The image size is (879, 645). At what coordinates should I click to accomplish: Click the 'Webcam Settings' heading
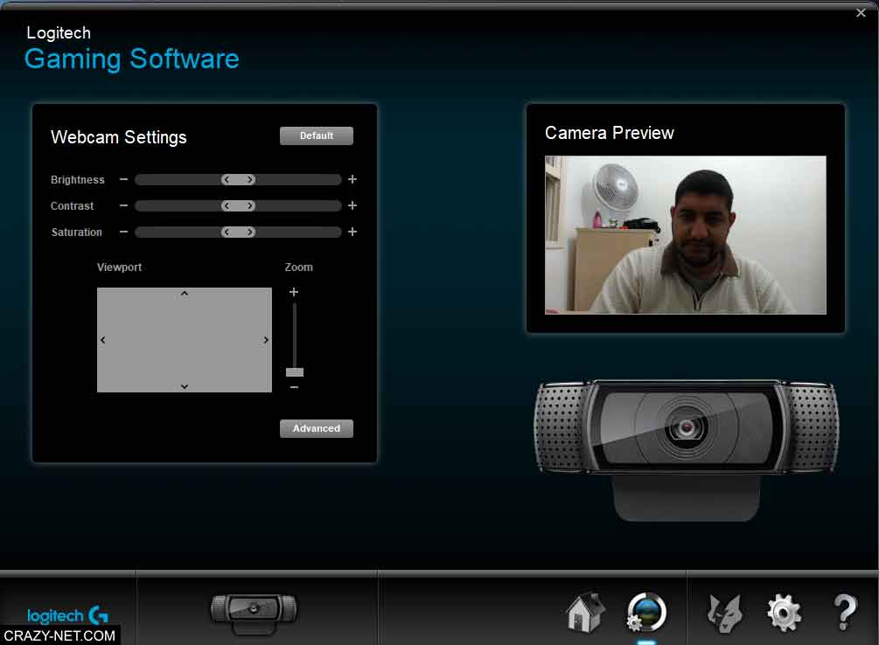118,137
